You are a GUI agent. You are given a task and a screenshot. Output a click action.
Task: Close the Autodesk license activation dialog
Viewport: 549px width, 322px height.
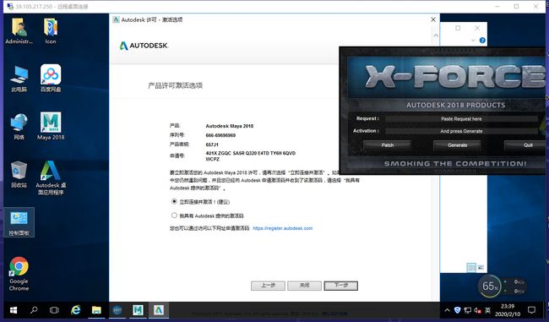pyautogui.click(x=433, y=19)
